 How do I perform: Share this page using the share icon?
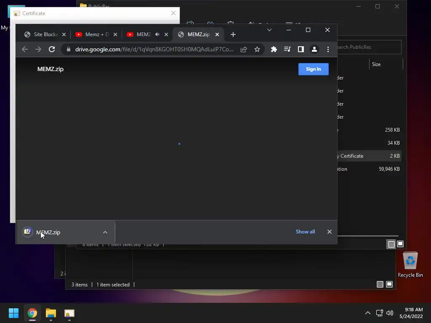(244, 50)
